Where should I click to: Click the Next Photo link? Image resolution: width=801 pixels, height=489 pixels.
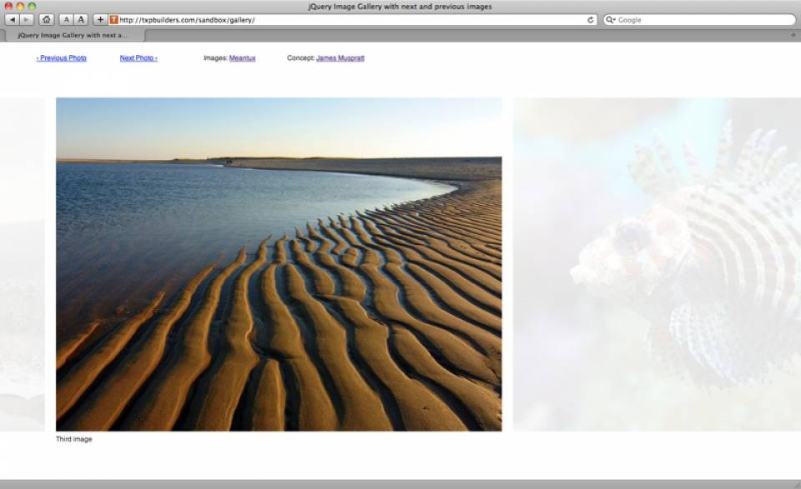[x=136, y=57]
